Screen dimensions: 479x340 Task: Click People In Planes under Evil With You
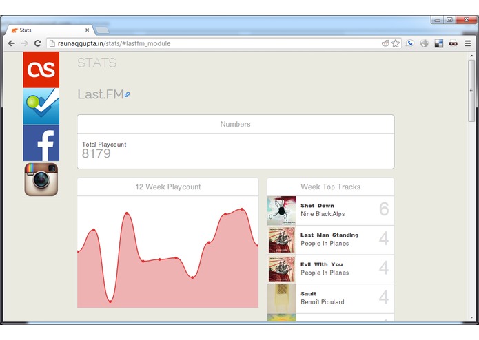click(325, 273)
